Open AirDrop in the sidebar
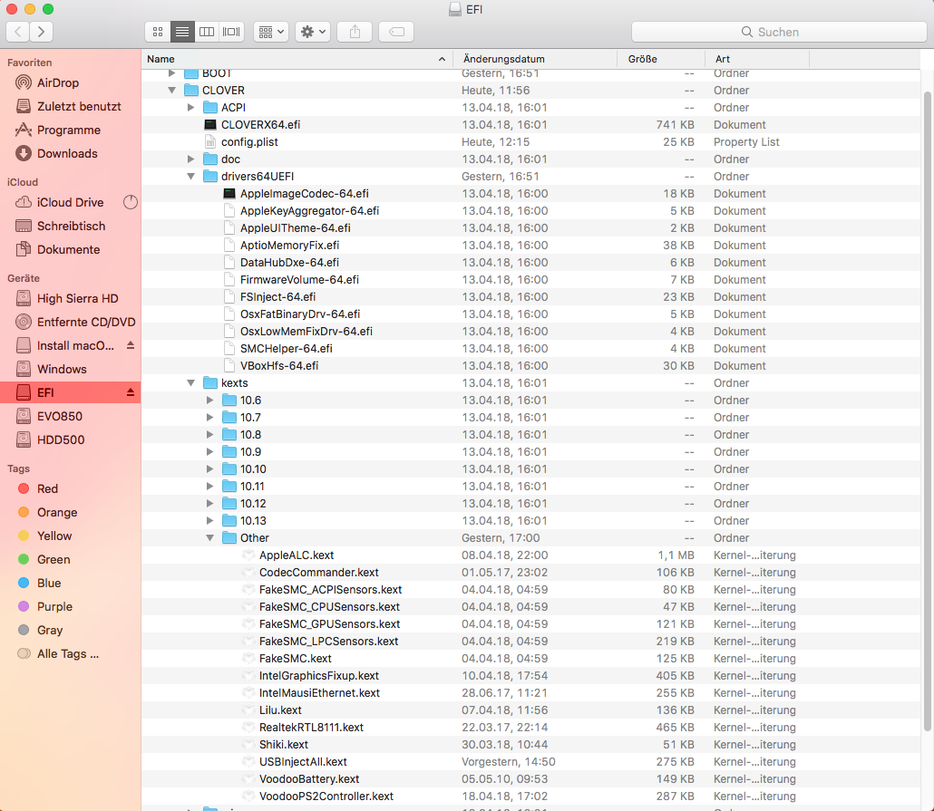934x811 pixels. pos(57,82)
